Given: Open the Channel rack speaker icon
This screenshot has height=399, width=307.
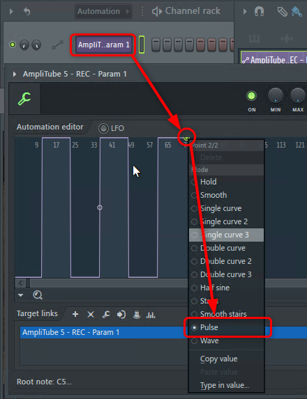Looking at the screenshot, I should [x=157, y=11].
